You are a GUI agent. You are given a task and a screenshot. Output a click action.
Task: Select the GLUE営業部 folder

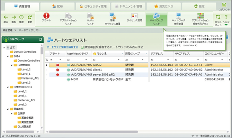(x=23, y=127)
